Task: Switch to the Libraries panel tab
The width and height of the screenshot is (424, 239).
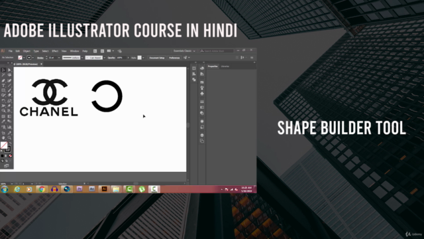Action: pos(225,66)
